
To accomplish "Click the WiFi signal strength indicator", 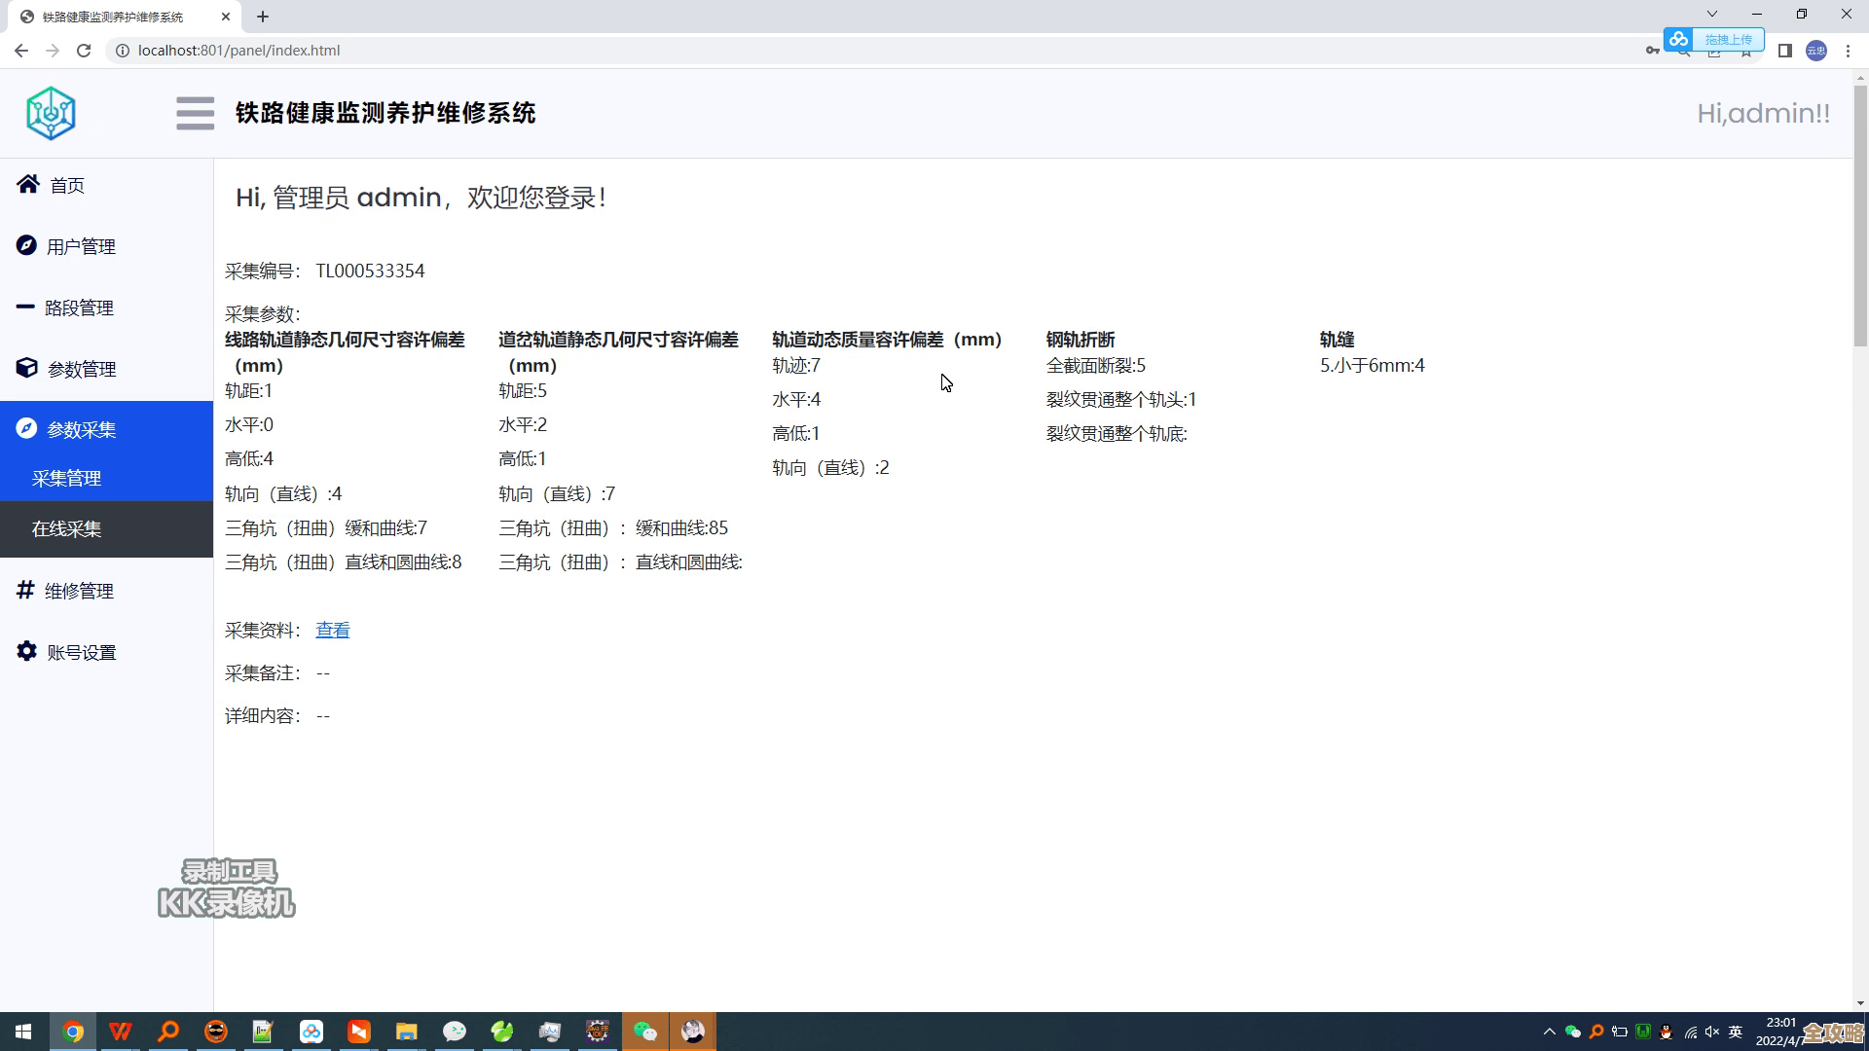I will pyautogui.click(x=1691, y=1032).
